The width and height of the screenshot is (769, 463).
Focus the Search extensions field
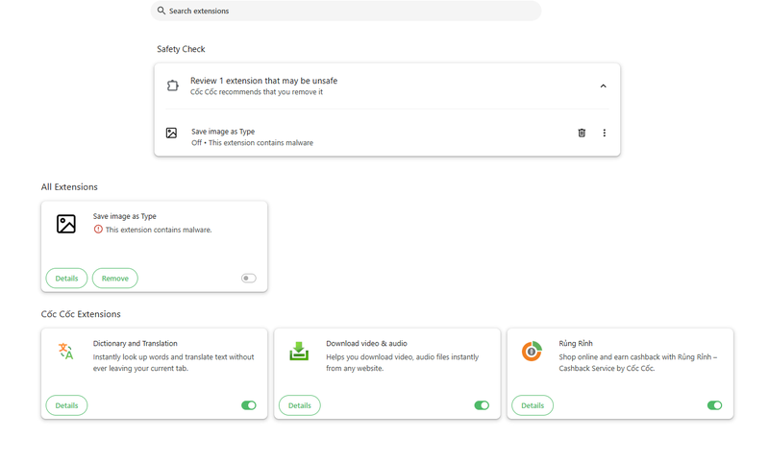pos(346,11)
